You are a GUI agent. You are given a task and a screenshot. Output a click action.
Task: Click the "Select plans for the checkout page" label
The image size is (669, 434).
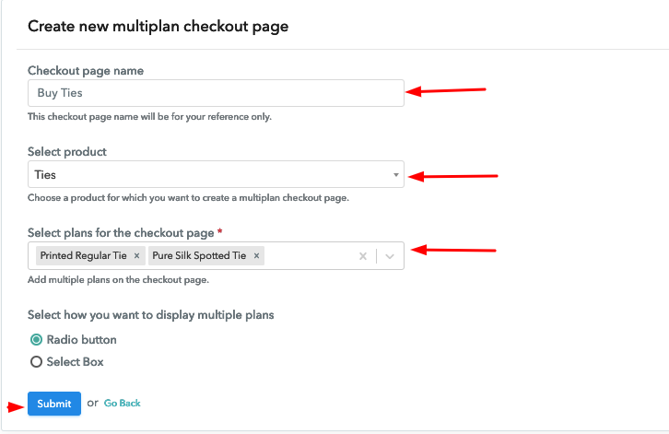click(120, 233)
